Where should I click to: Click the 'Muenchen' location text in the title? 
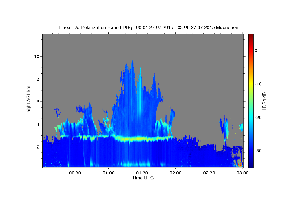(x=227, y=27)
